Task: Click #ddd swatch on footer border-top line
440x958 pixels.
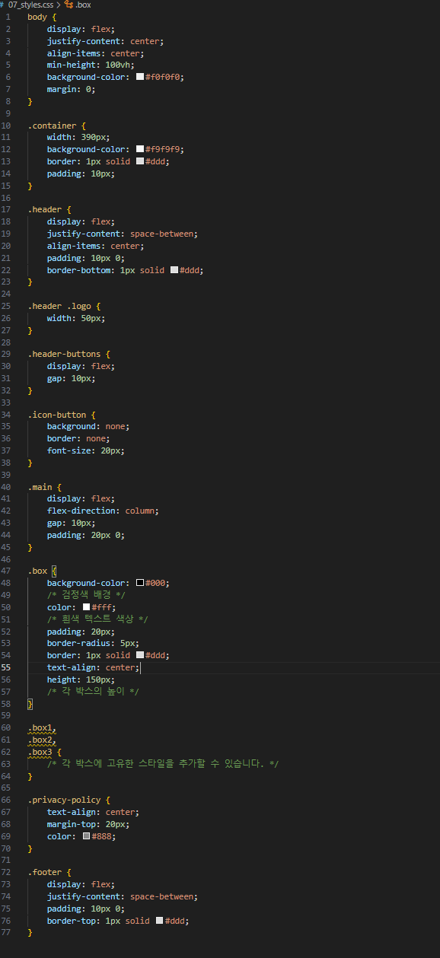Action: pos(159,921)
